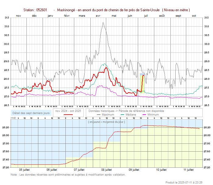
Task: Select the 'juil' month label
Action: click(146, 16)
